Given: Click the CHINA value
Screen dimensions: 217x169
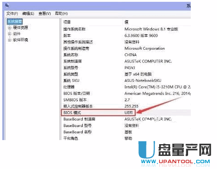Looking at the screenshot, I should pyautogui.click(x=131, y=55).
